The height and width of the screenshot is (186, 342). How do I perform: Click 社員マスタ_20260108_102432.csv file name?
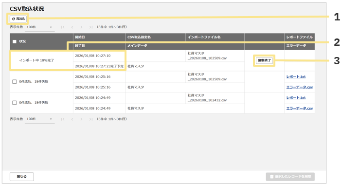tap(207, 98)
